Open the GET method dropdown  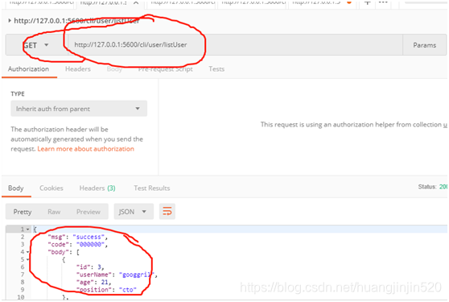(36, 45)
